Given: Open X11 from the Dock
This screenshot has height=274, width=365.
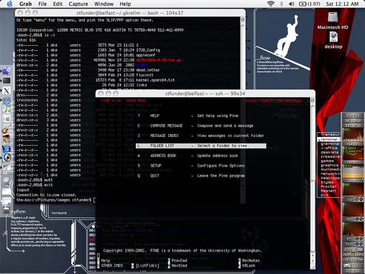Looking at the screenshot, I should click(6, 90).
